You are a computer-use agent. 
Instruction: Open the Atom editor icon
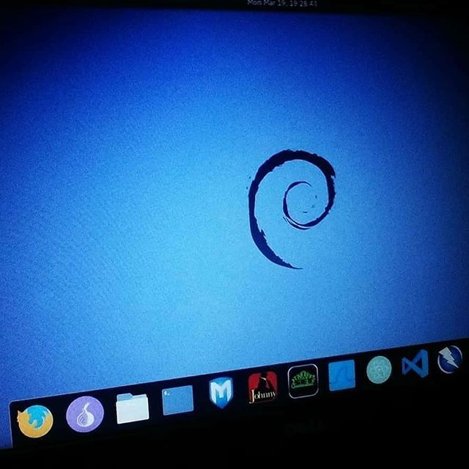[x=379, y=369]
